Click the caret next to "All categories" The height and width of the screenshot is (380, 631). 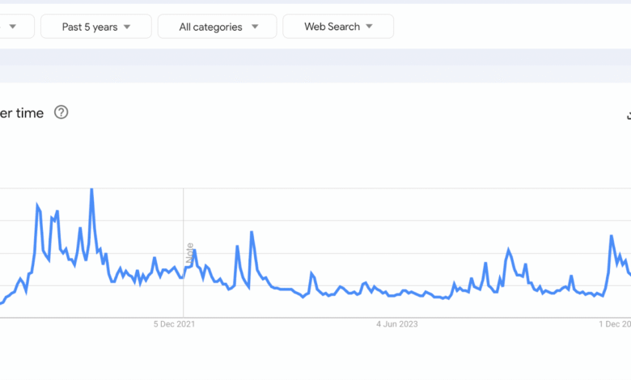pyautogui.click(x=255, y=27)
